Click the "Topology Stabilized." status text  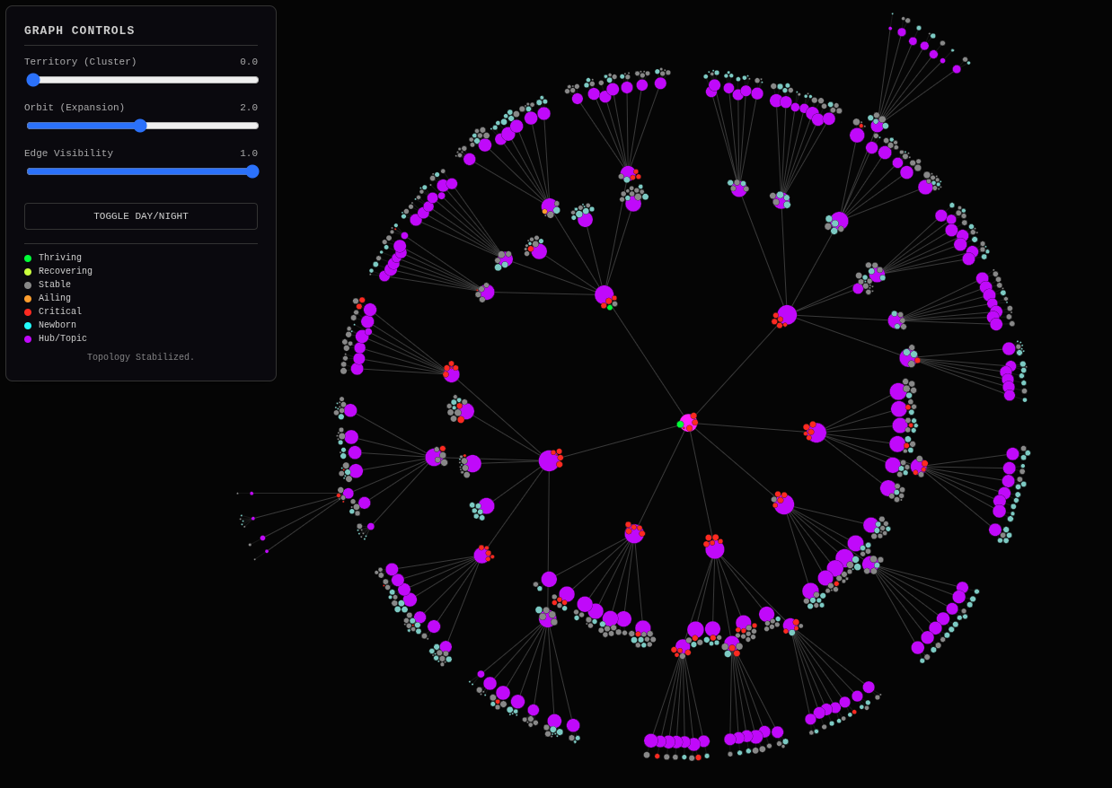pyautogui.click(x=141, y=357)
